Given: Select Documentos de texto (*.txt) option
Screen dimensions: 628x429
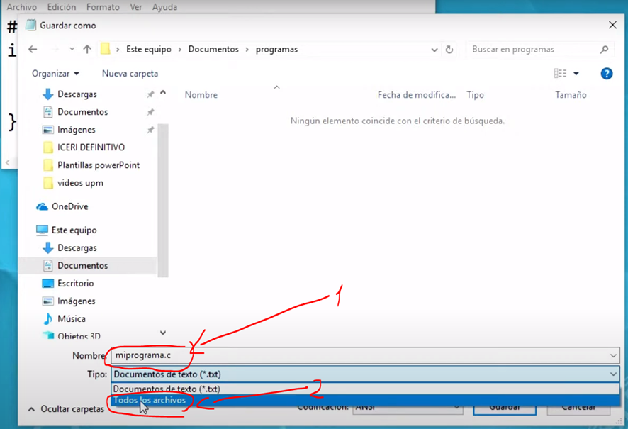Looking at the screenshot, I should click(167, 389).
